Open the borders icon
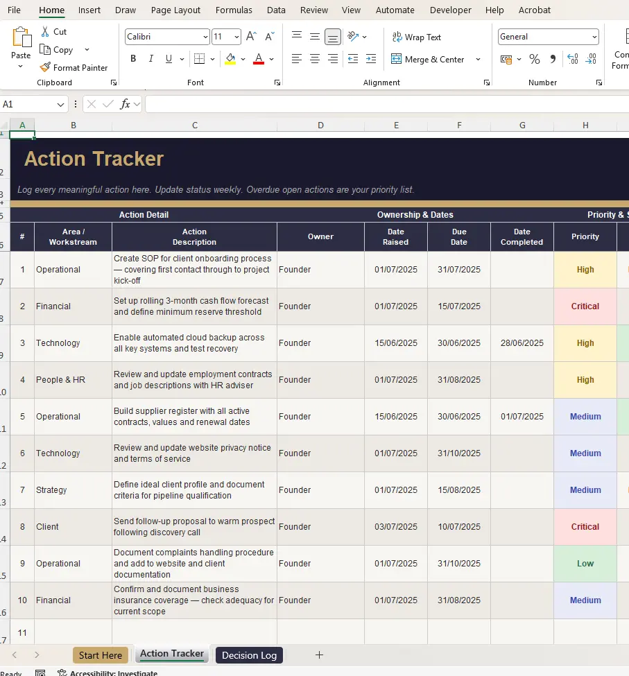629x676 pixels. pos(199,59)
